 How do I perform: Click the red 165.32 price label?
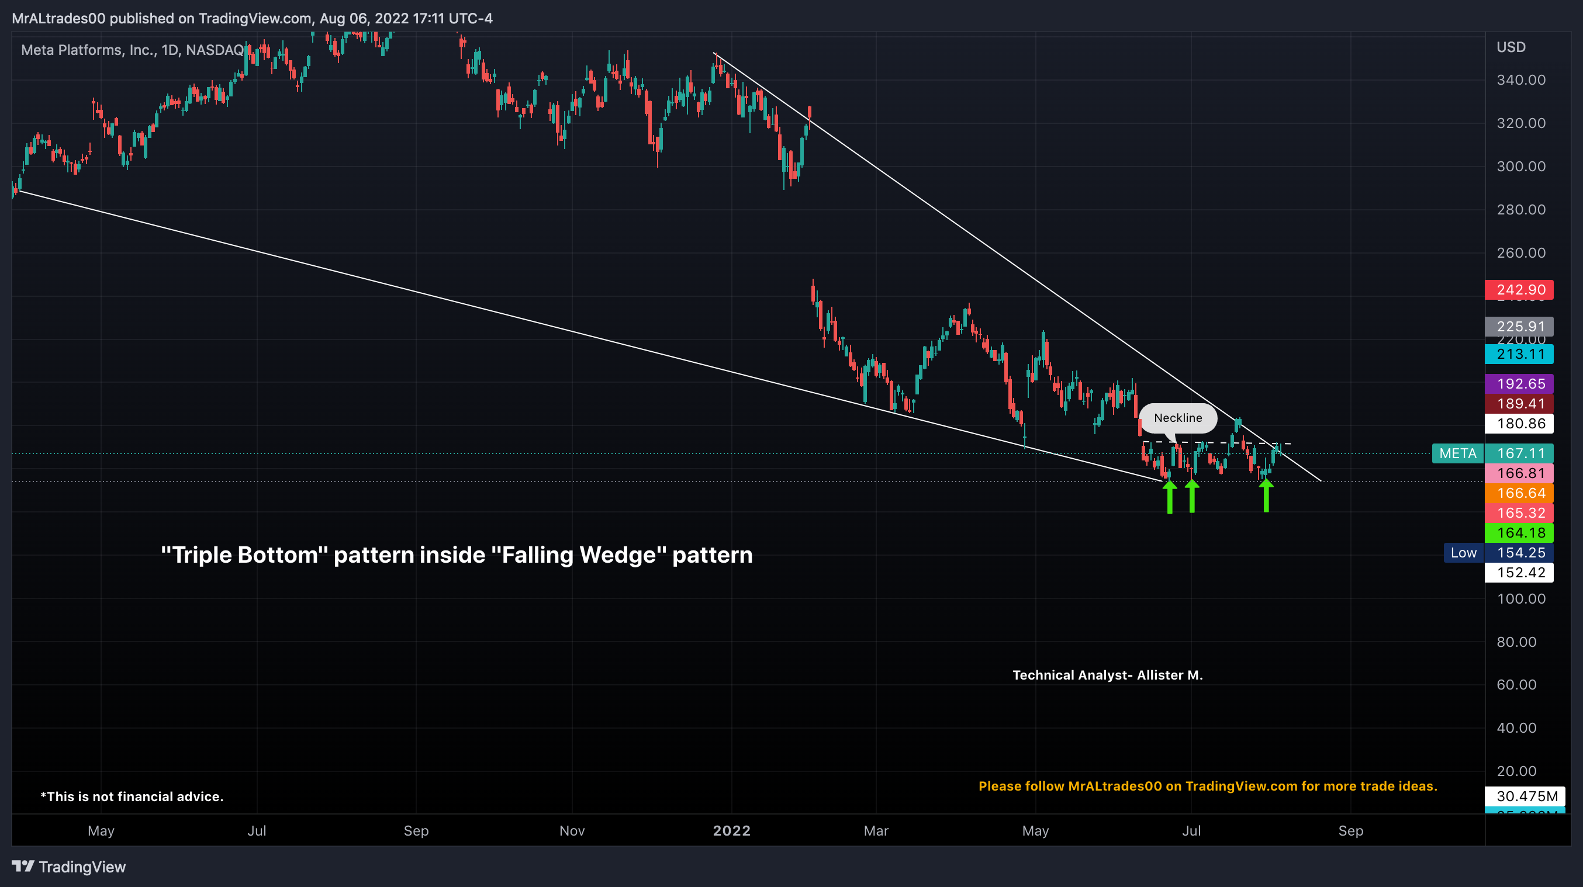click(1519, 513)
